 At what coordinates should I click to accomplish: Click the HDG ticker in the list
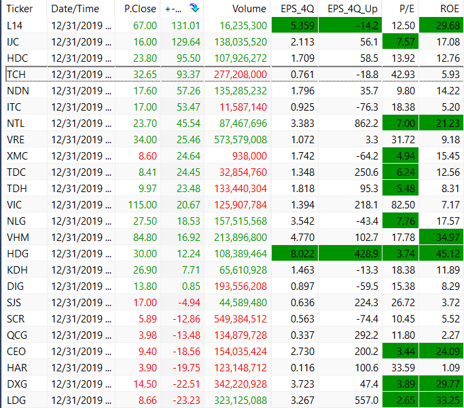17,253
